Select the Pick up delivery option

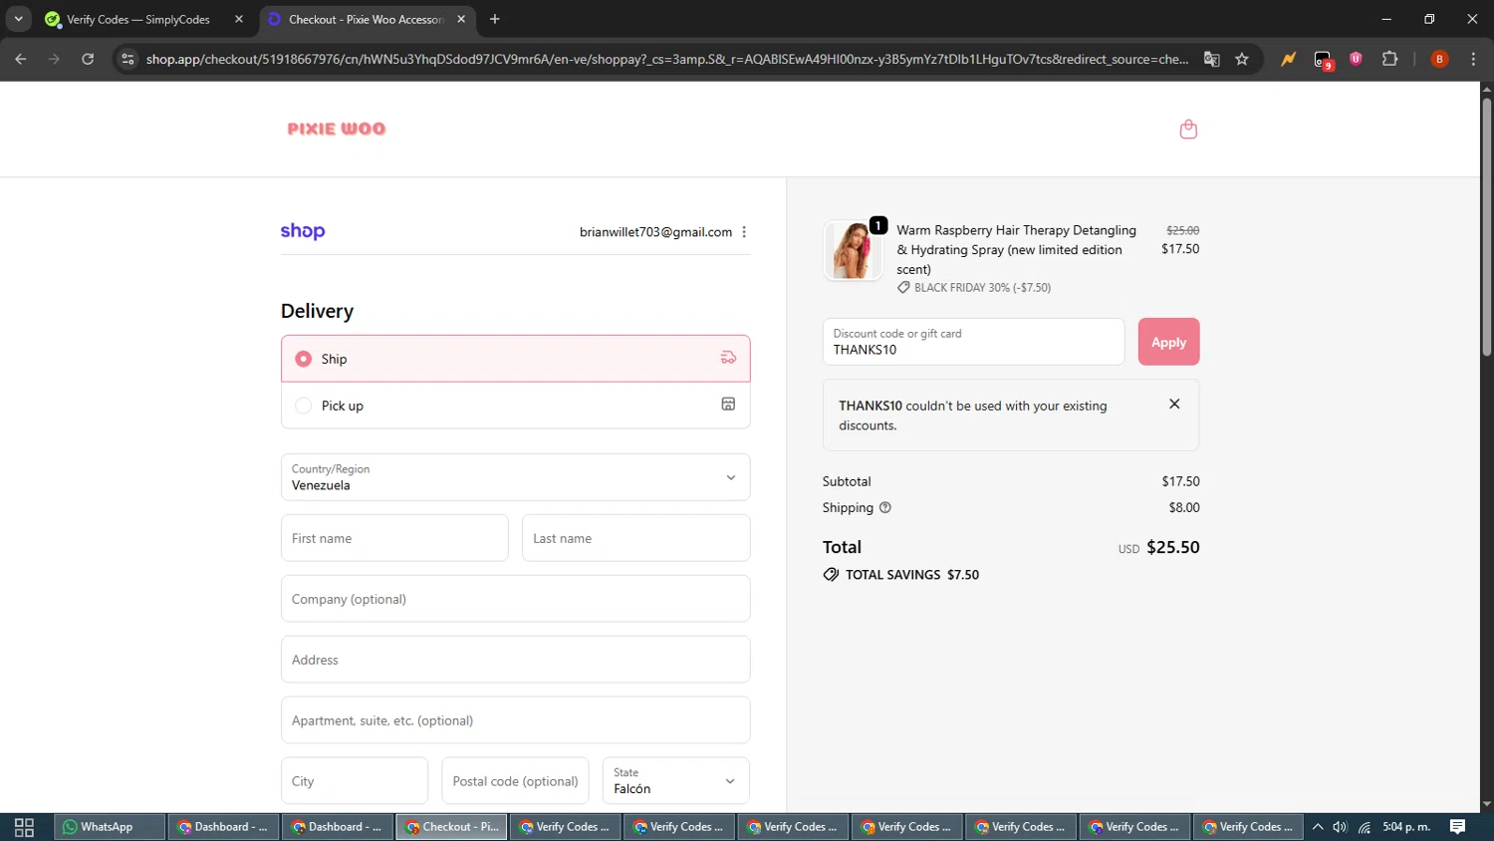pos(516,406)
